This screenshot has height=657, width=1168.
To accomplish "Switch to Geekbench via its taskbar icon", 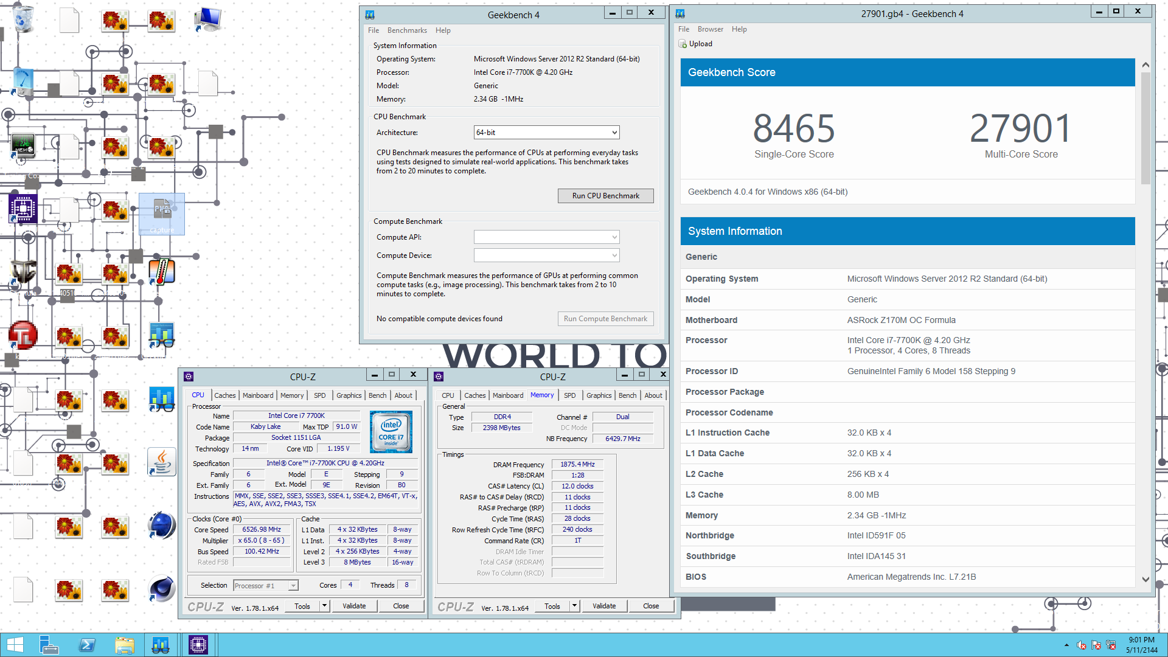I will click(161, 645).
